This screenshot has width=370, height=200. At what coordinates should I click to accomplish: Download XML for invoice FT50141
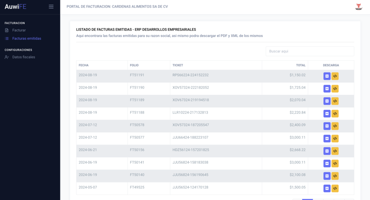pos(335,163)
